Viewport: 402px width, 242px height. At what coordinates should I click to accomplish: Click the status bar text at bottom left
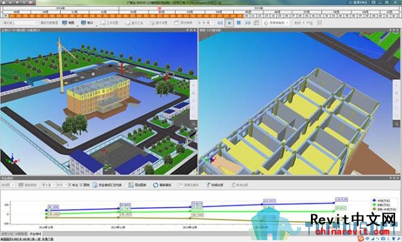click(27, 239)
